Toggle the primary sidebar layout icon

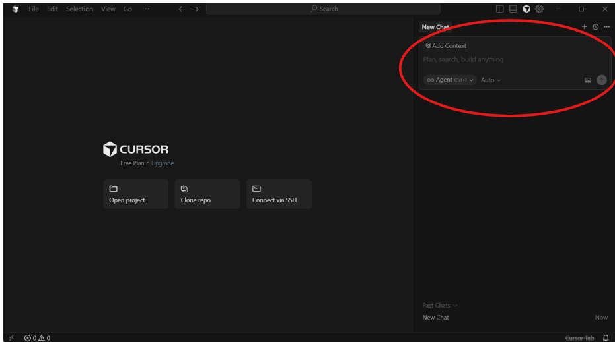[x=499, y=9]
